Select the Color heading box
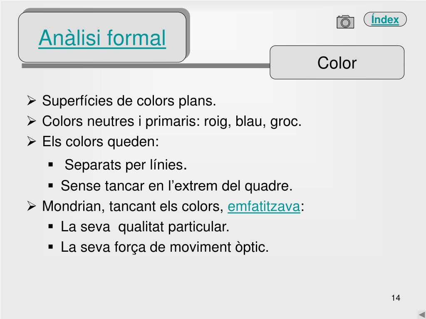The image size is (426, 319). [337, 62]
